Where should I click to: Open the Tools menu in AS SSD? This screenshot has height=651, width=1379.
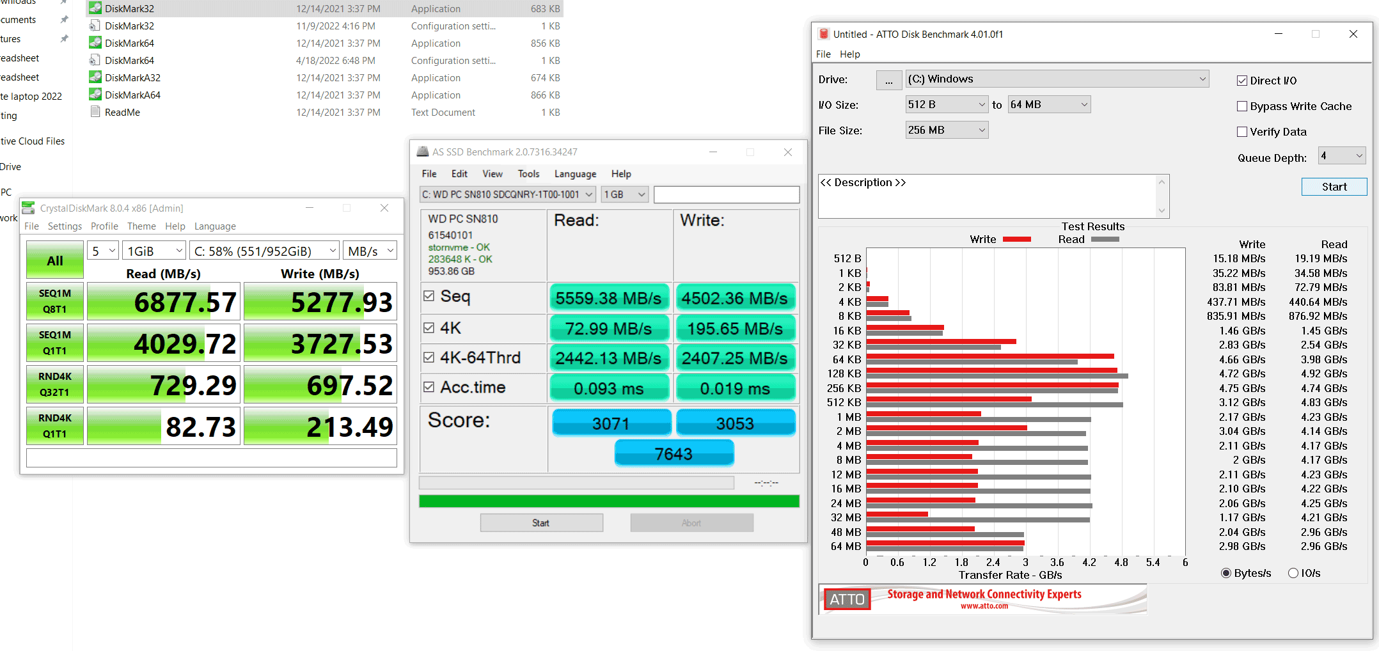pos(528,174)
